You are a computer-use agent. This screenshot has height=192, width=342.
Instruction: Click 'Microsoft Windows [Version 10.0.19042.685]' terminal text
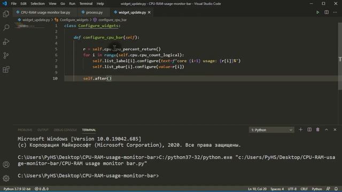[x=80, y=139]
